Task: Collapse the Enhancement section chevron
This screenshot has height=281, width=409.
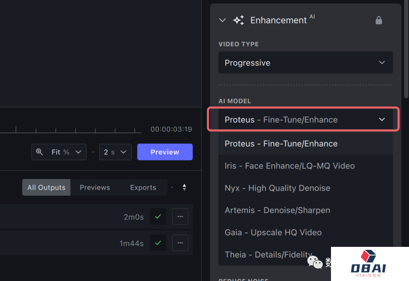Action: pos(223,20)
